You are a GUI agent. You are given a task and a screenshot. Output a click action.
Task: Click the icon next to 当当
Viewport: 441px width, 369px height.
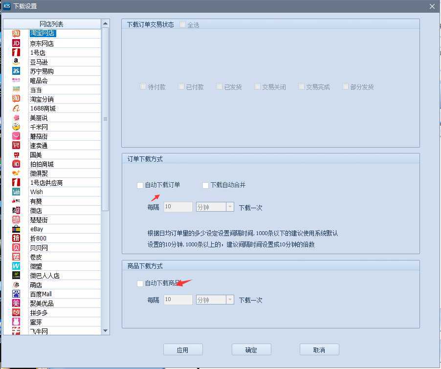click(x=16, y=89)
